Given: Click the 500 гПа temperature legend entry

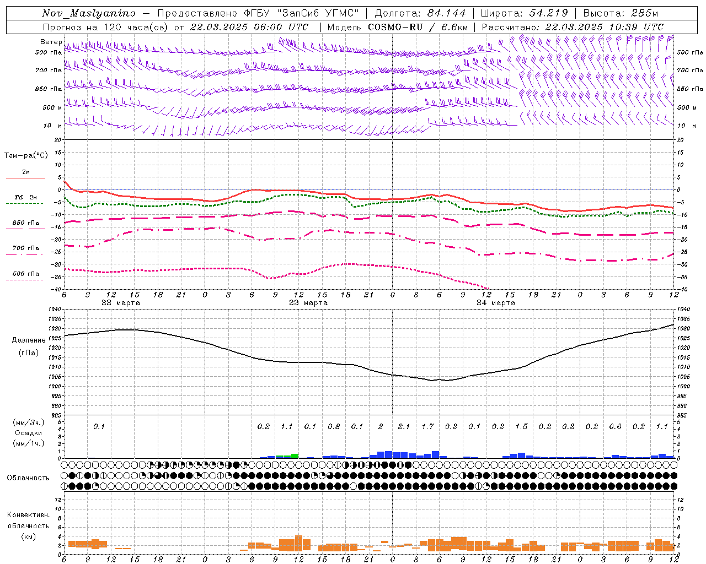Looking at the screenshot, I should tap(25, 274).
